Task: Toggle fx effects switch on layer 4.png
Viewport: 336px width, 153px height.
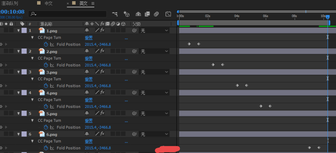Action: point(102,92)
